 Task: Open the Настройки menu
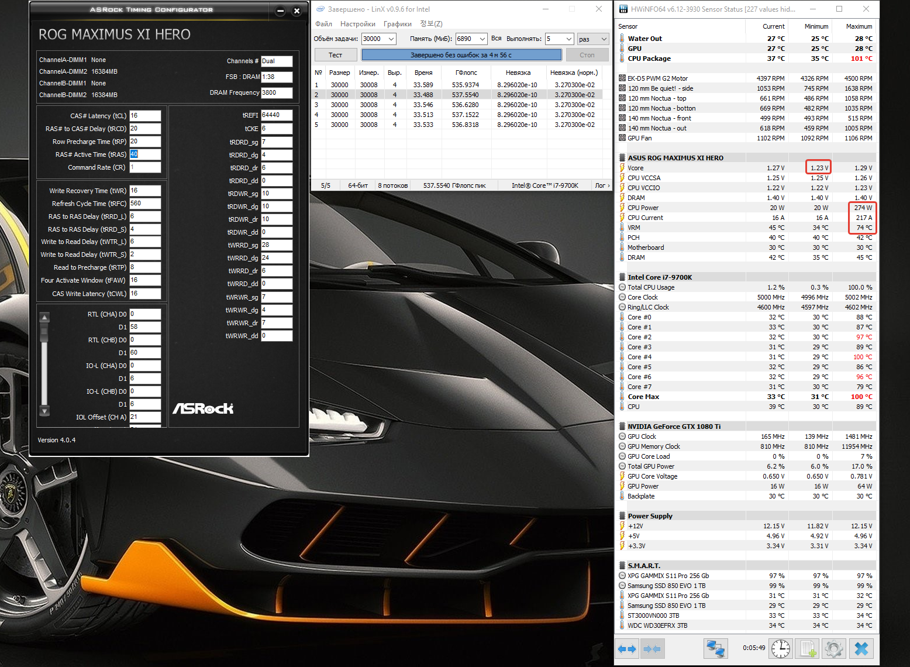point(357,24)
